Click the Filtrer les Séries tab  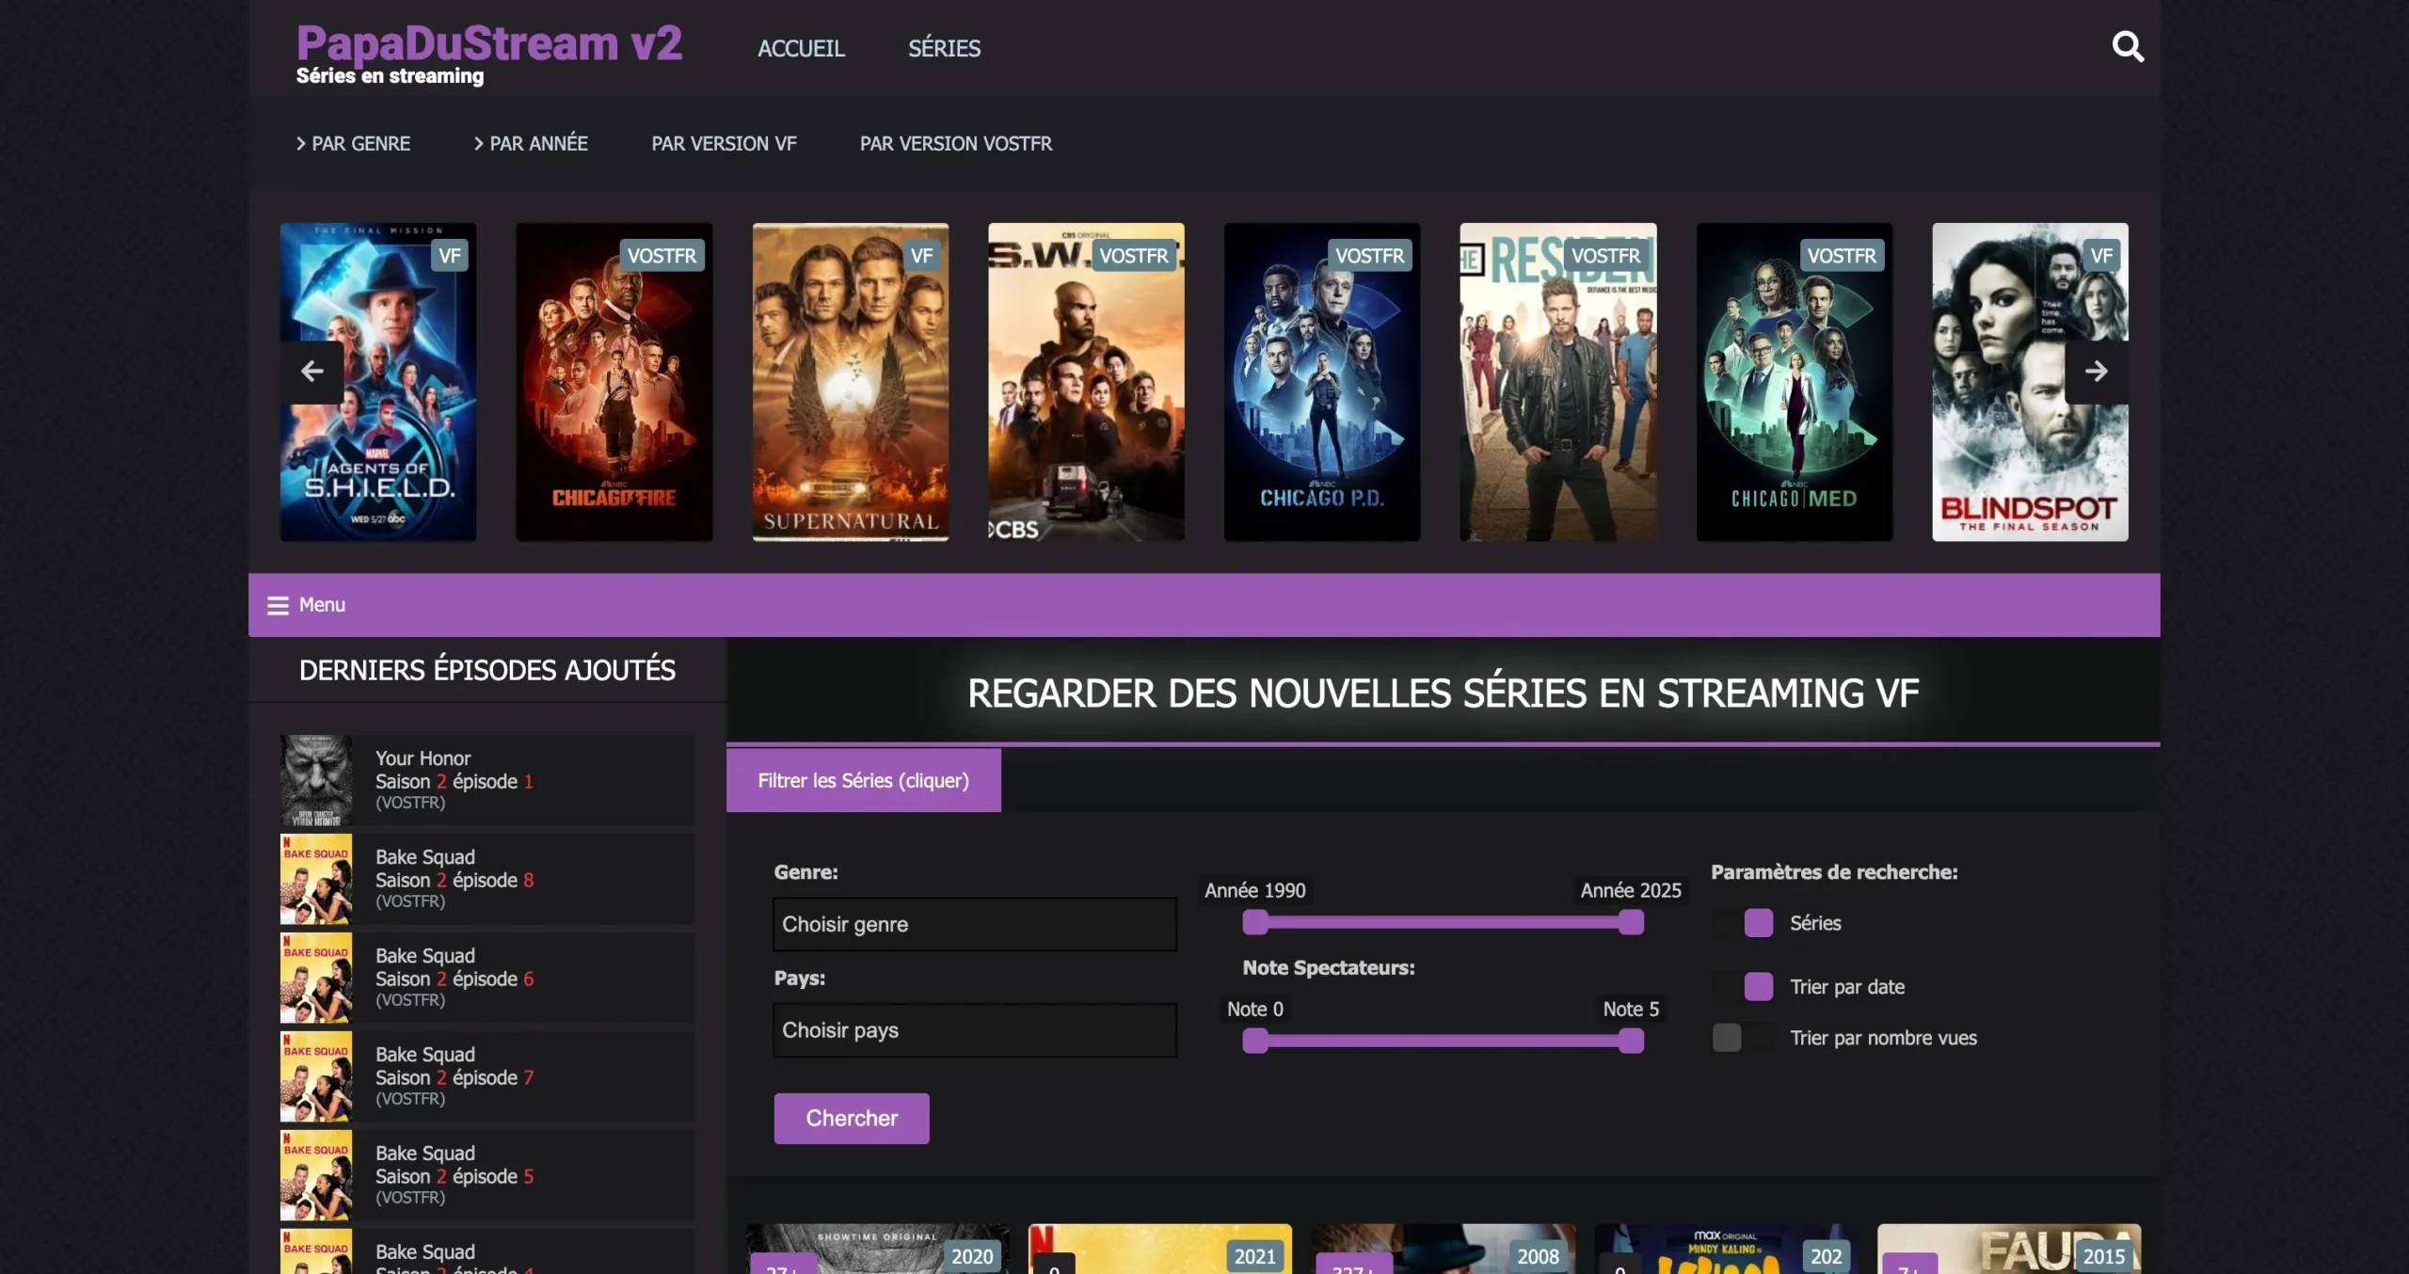[864, 780]
